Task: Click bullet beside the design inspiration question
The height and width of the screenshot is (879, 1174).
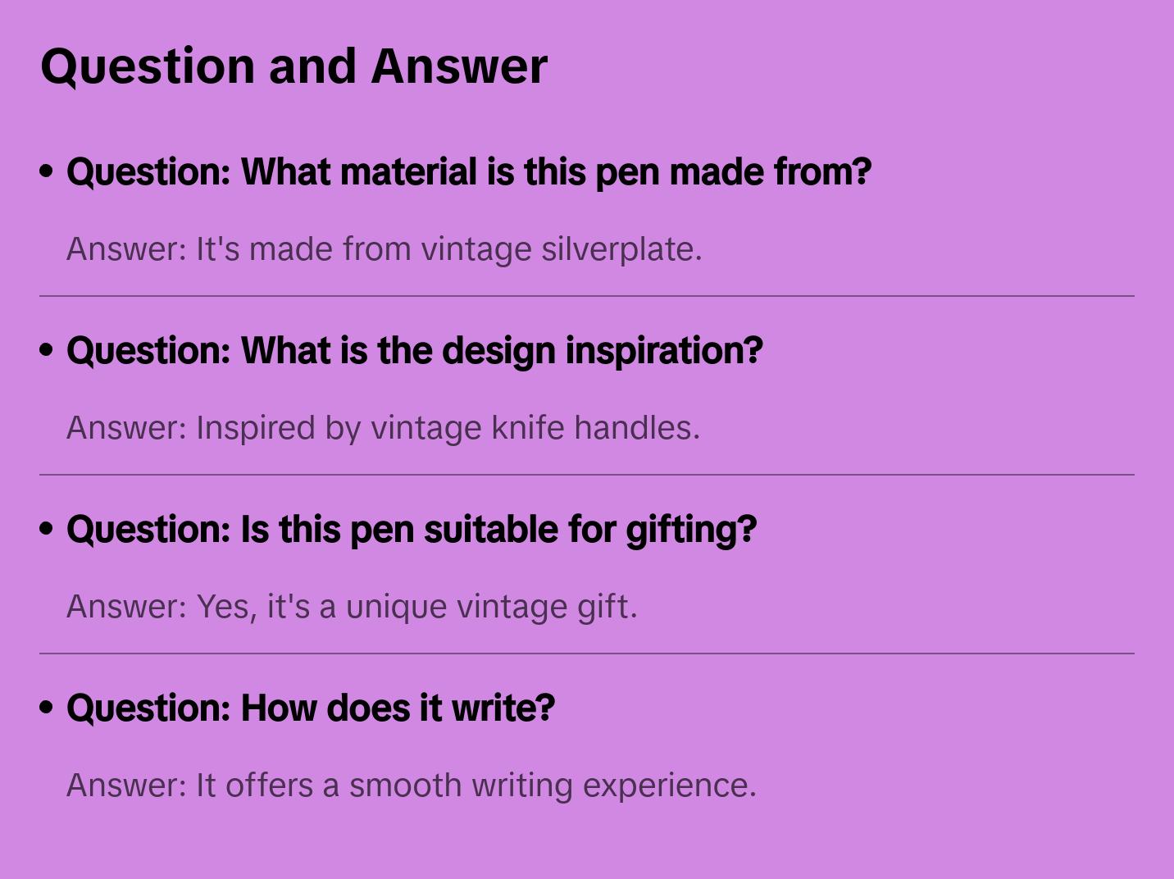Action: 47,350
